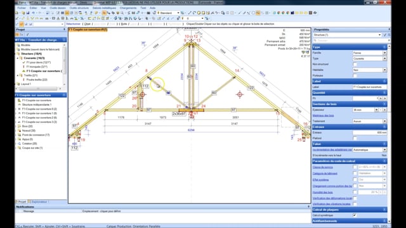Click the dark blue display-mode icon

coord(292,13)
